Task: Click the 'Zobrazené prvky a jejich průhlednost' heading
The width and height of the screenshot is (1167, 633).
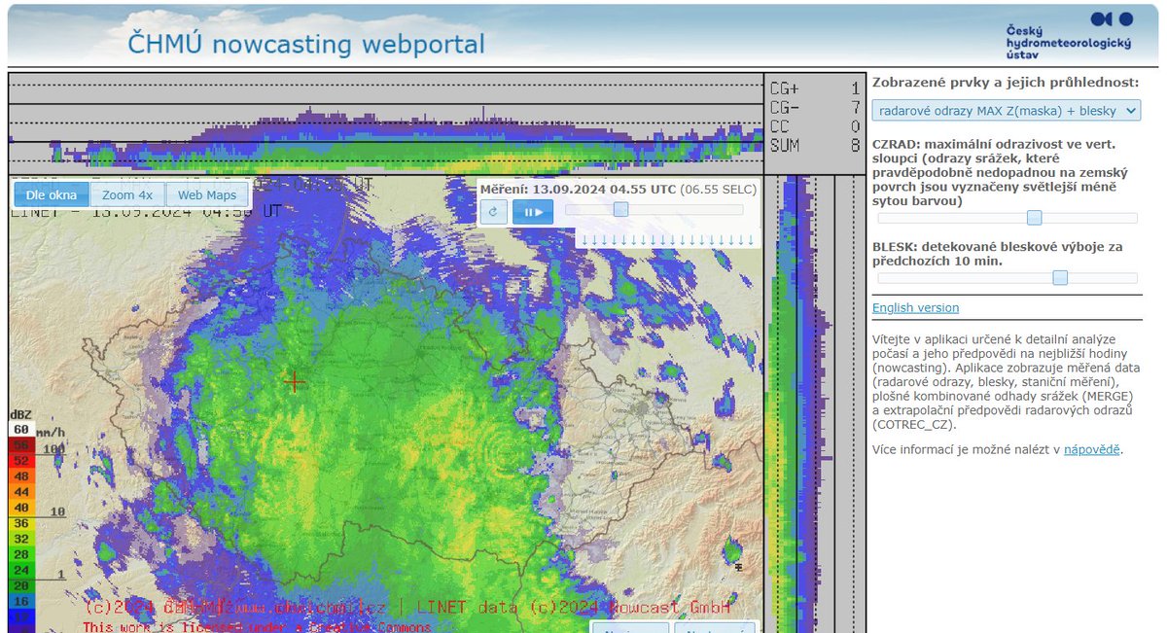Action: point(1005,83)
